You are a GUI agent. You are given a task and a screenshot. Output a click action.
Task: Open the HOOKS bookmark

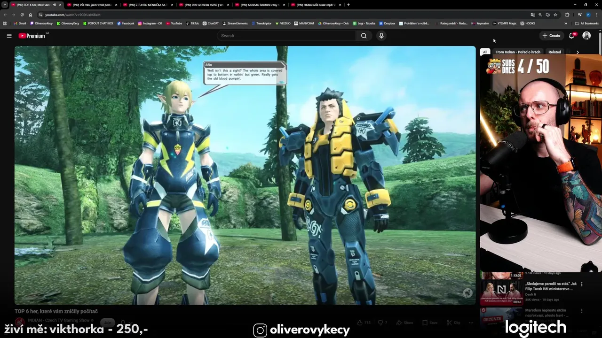coord(528,23)
